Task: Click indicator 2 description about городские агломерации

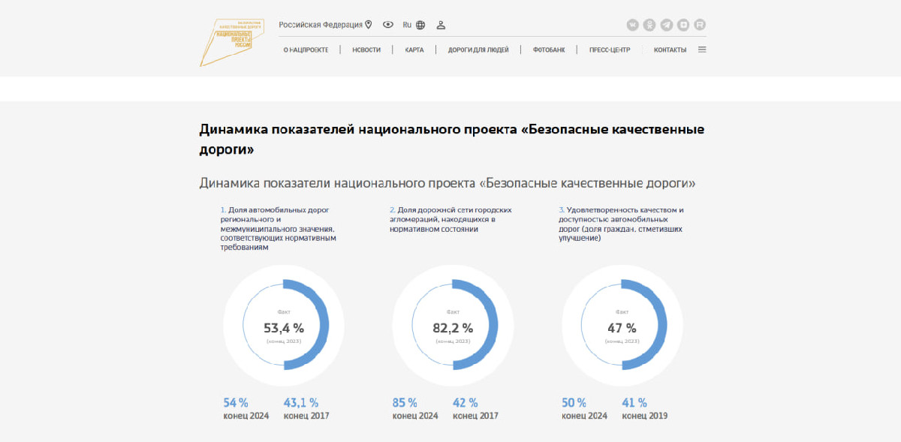Action: coord(451,219)
